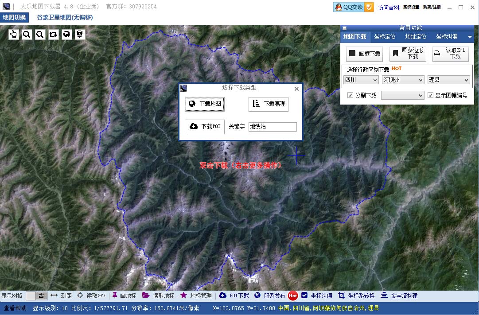This screenshot has height=315, width=479.
Task: Open the city dropdown 阿坝州
Action: (403, 80)
